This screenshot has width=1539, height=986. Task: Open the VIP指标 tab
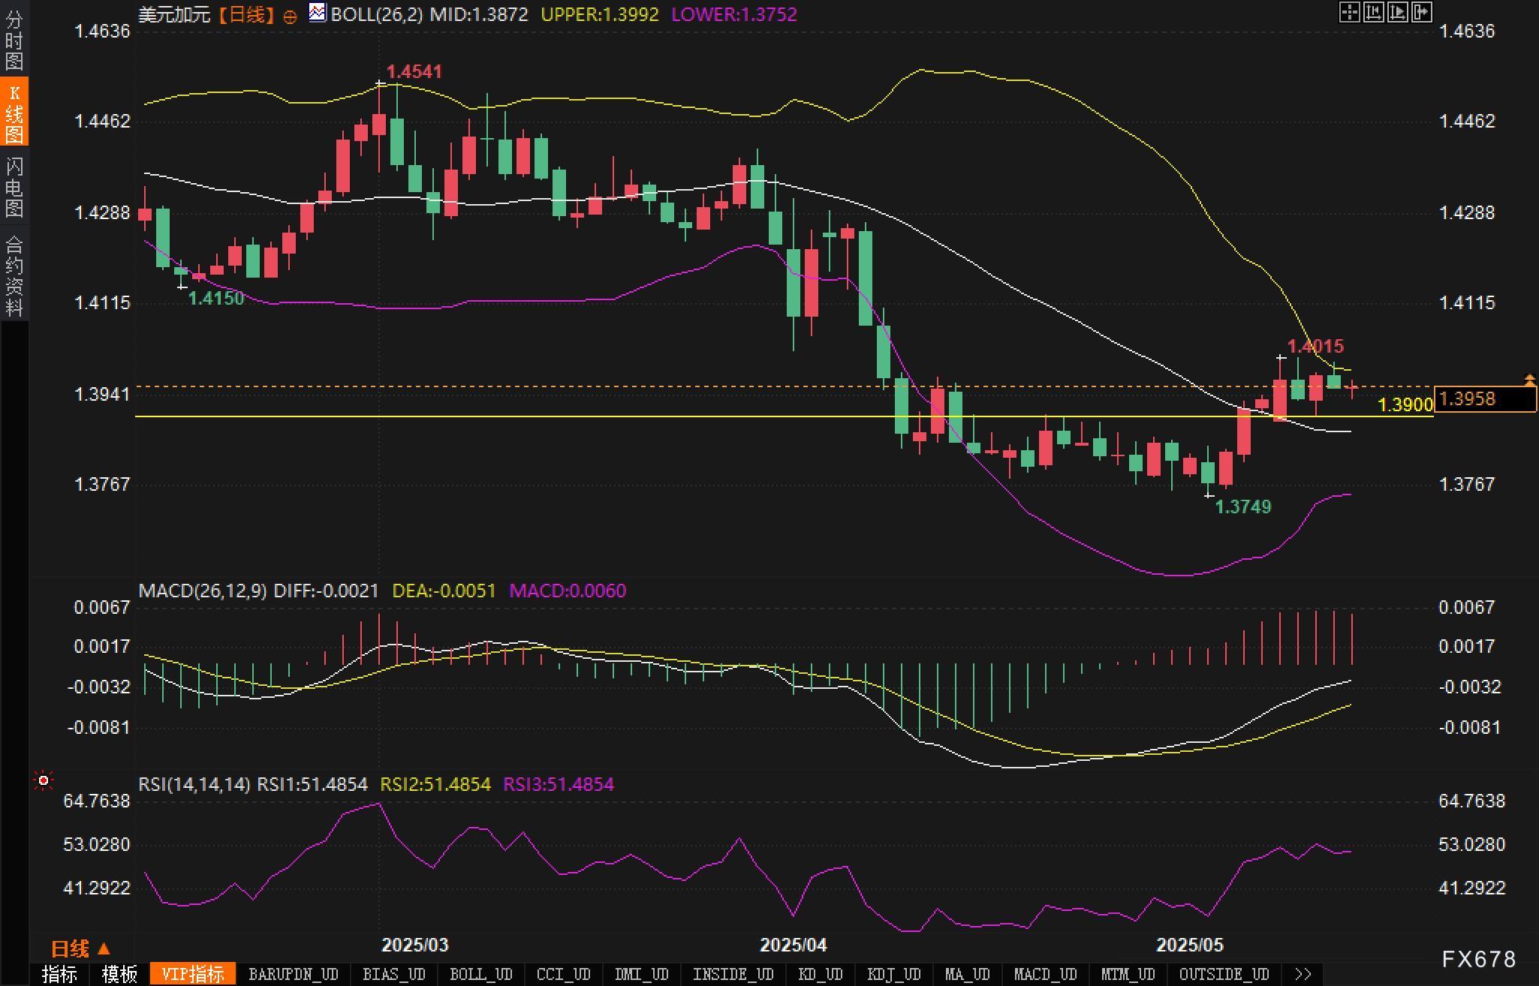coord(193,974)
